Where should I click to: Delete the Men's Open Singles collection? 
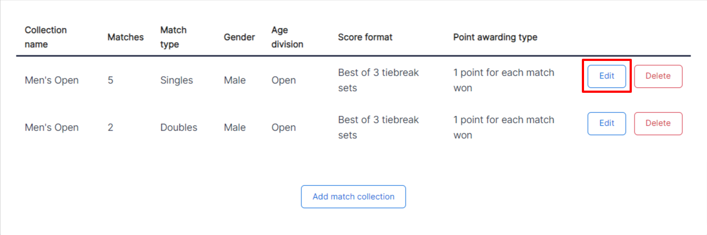[x=658, y=76]
